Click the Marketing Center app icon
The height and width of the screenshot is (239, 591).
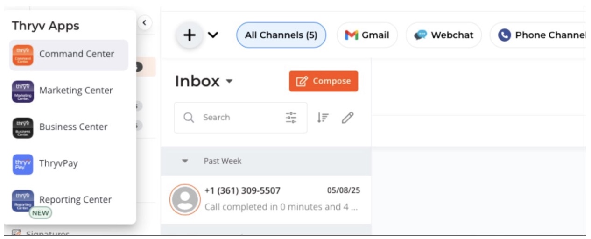click(x=23, y=91)
